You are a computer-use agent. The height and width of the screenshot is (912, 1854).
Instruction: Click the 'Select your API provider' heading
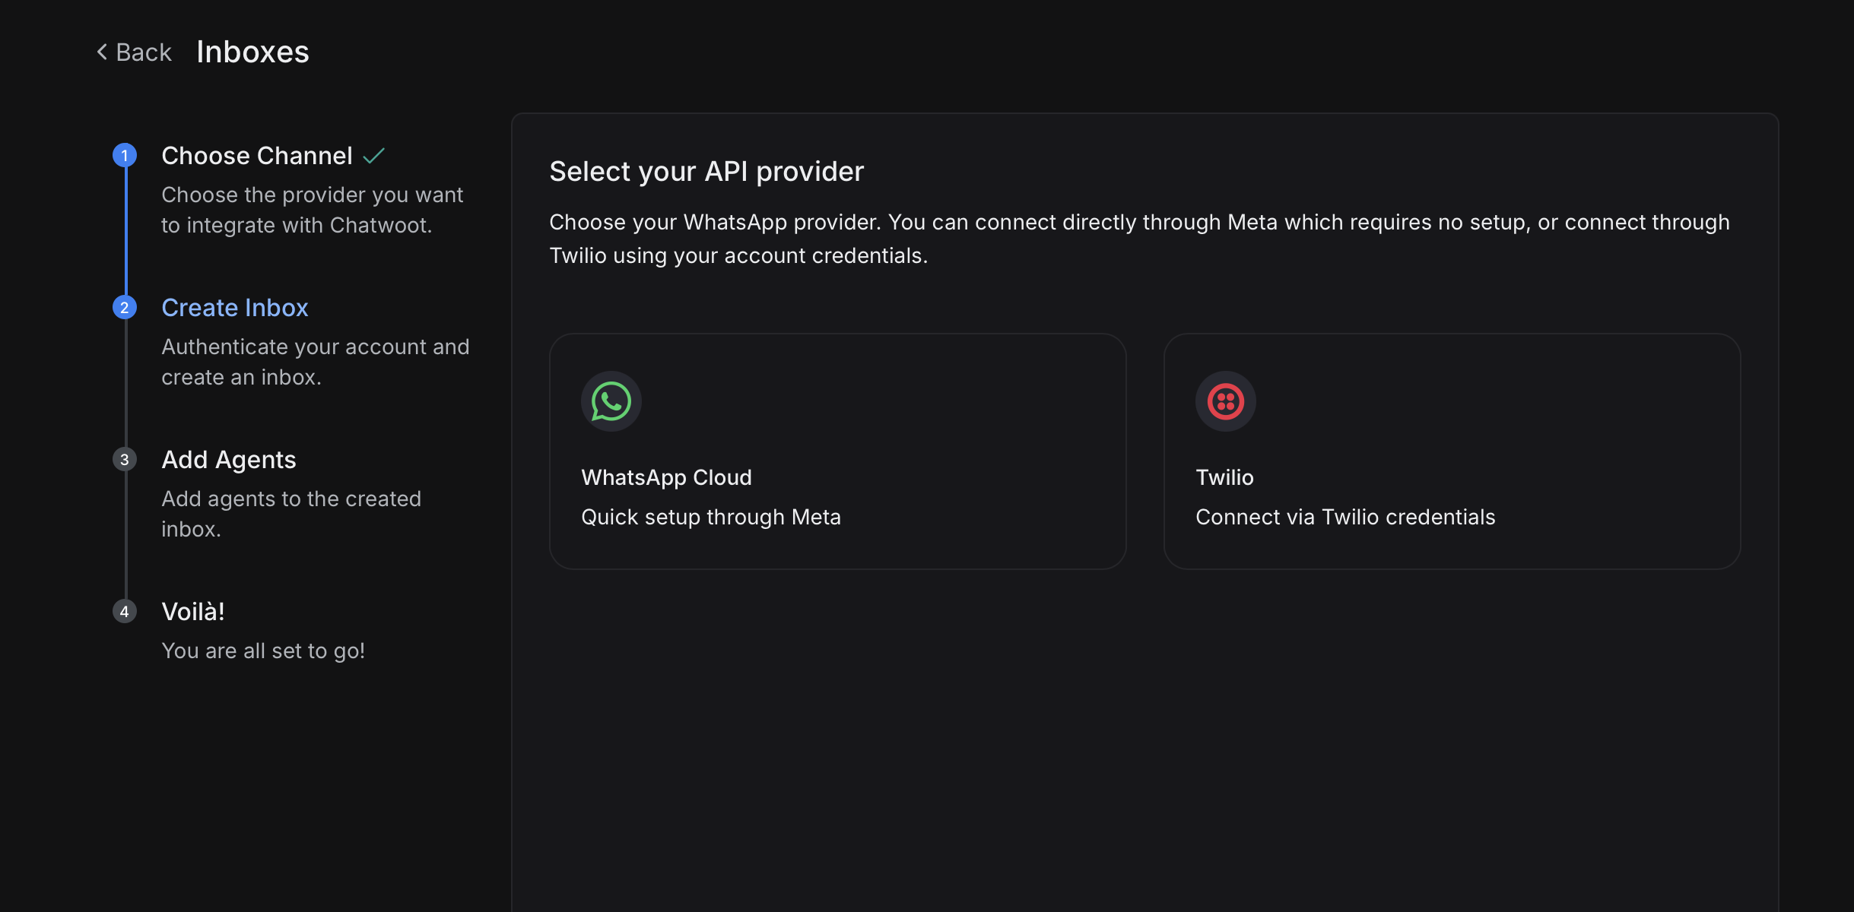pos(706,172)
